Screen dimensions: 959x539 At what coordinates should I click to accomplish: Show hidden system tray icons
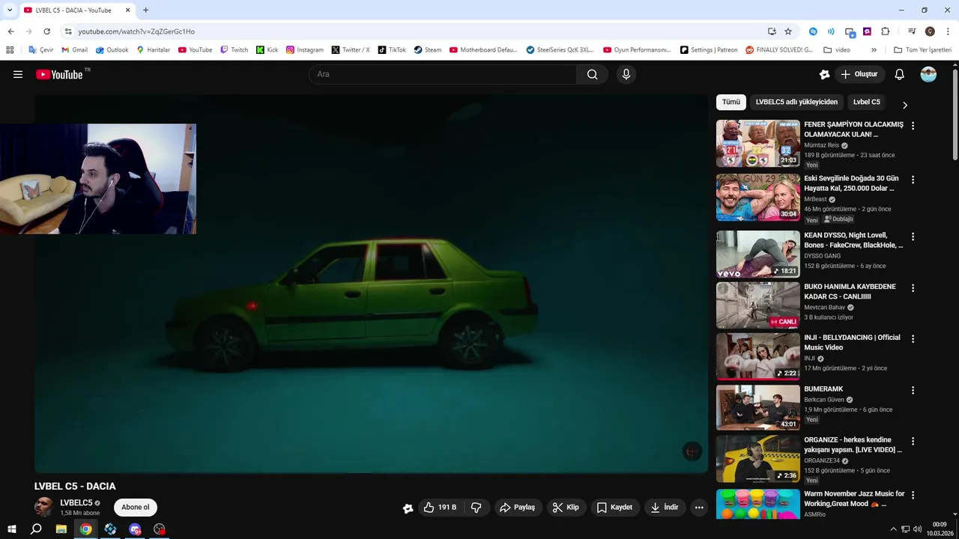point(895,529)
